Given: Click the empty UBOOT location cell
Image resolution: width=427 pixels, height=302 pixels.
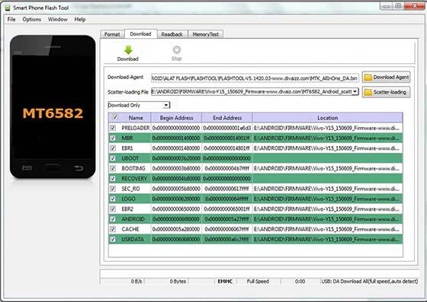Looking at the screenshot, I should tap(328, 158).
